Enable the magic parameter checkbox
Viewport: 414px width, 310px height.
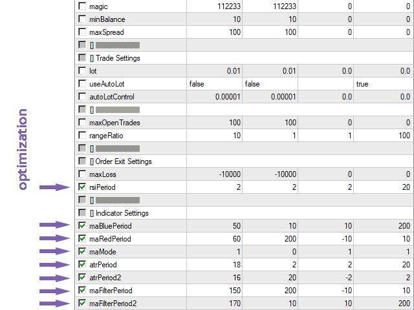pyautogui.click(x=82, y=6)
